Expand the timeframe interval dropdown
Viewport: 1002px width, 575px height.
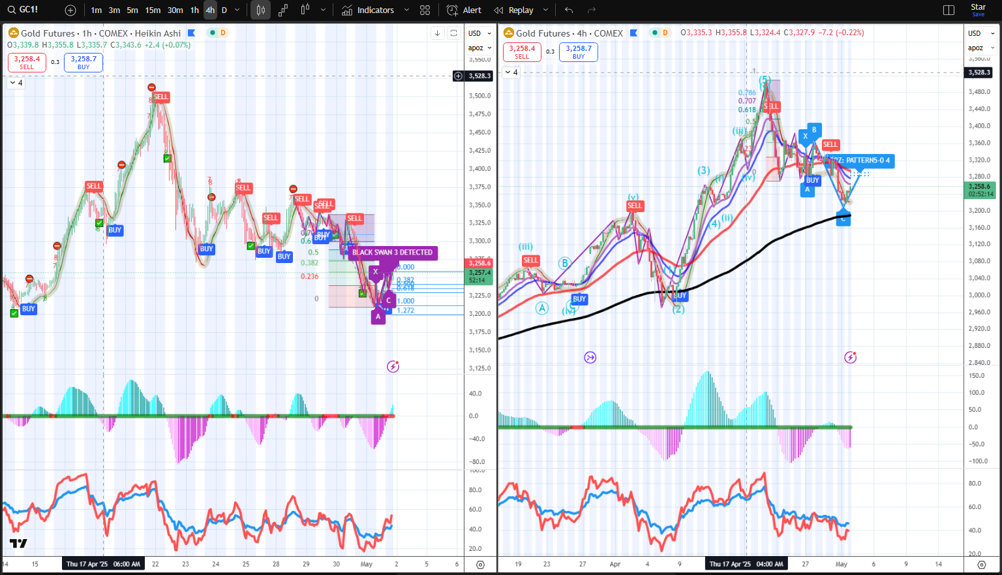click(x=237, y=10)
